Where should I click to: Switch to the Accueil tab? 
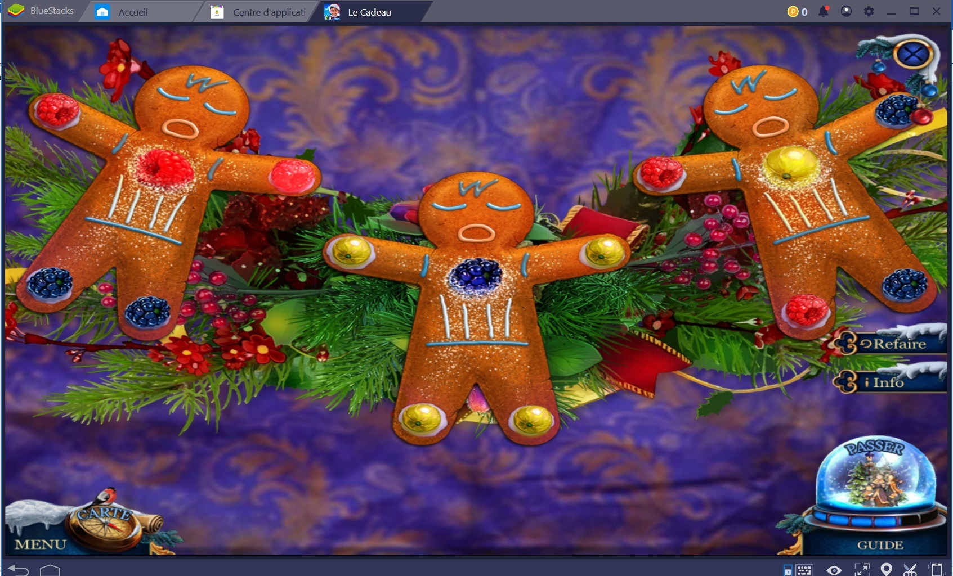click(x=133, y=12)
